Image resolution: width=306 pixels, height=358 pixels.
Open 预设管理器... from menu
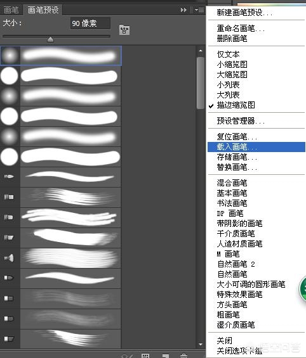(241, 121)
